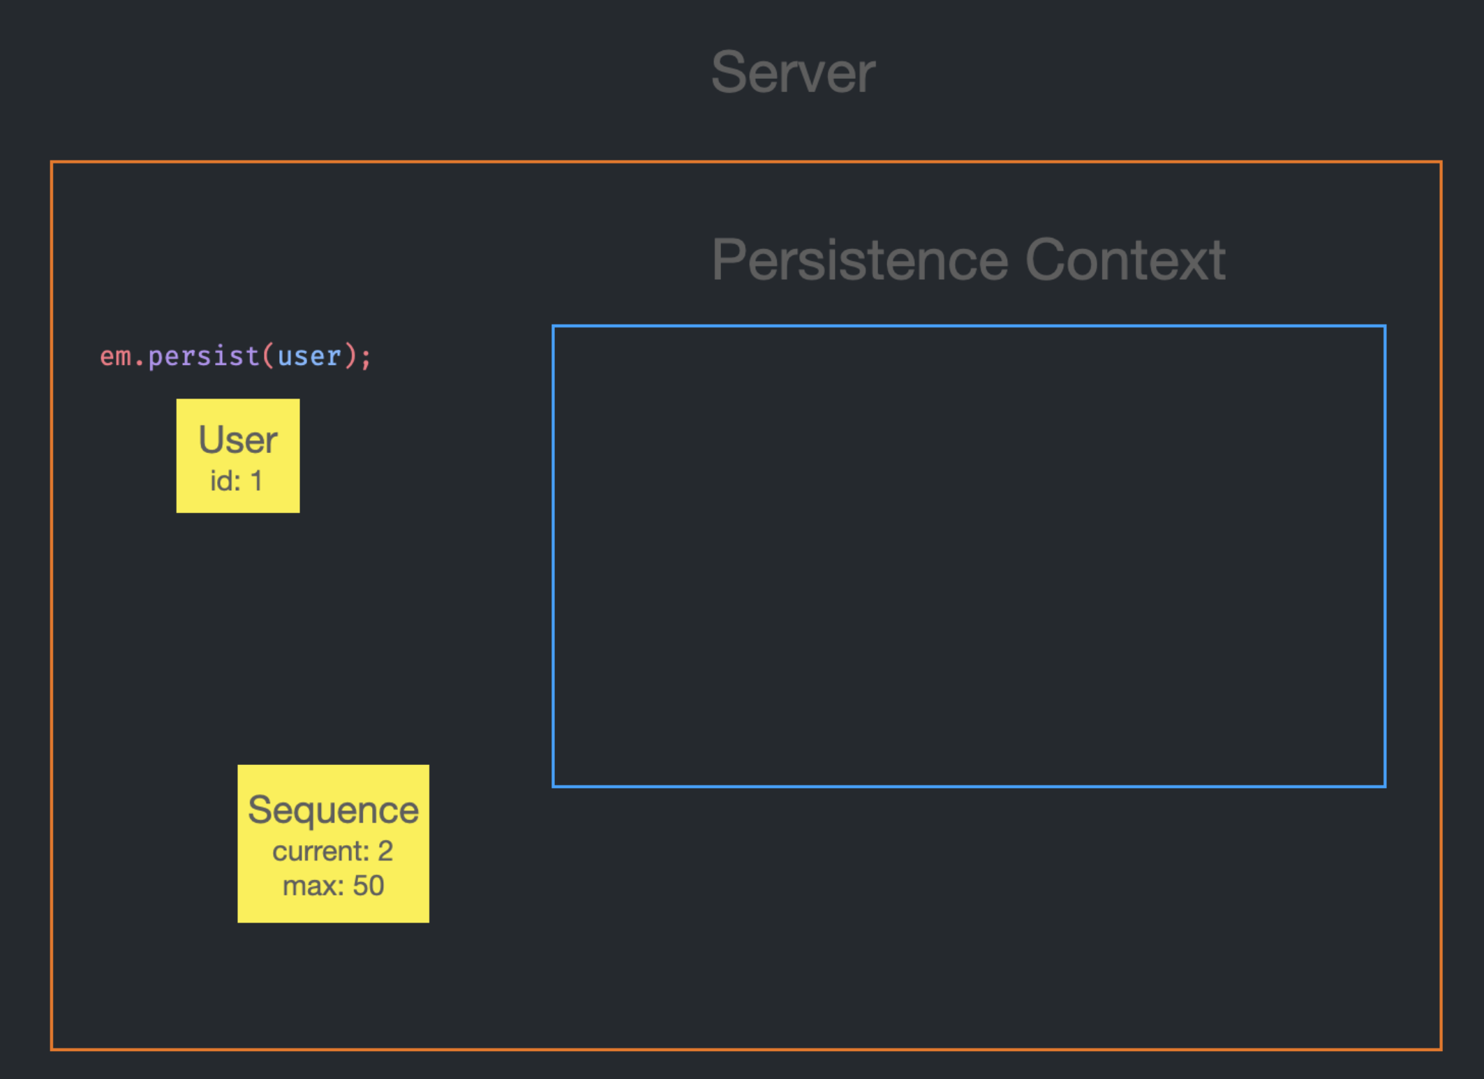
Task: Click the 'User' title text
Action: coord(237,440)
